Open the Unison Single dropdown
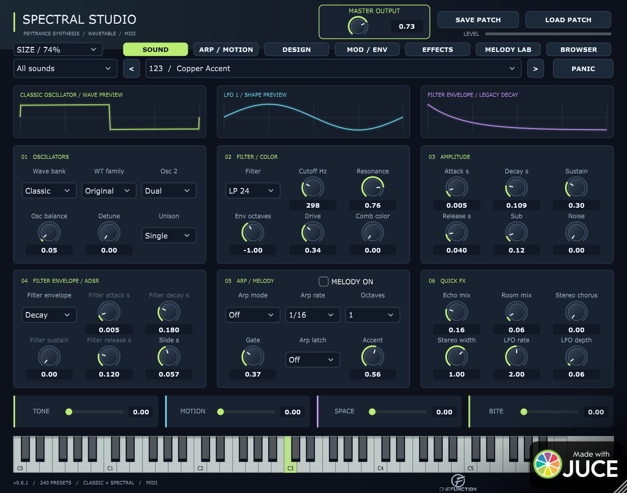Image resolution: width=627 pixels, height=493 pixels. tap(169, 235)
